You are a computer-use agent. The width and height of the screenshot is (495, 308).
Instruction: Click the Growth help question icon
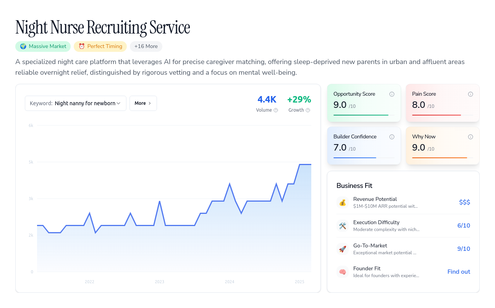pyautogui.click(x=308, y=110)
